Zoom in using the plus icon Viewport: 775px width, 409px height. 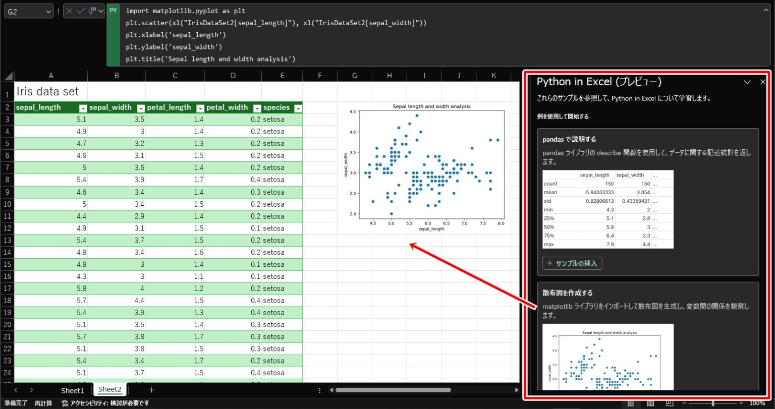(x=741, y=403)
